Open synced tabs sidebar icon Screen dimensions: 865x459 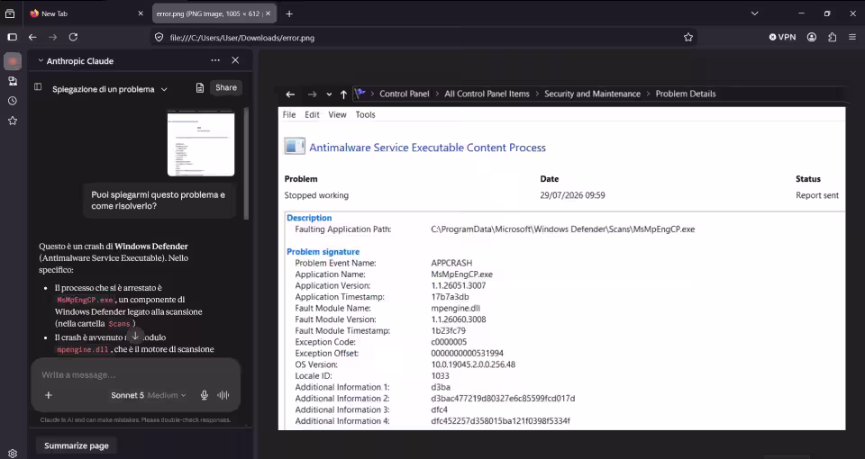click(12, 82)
